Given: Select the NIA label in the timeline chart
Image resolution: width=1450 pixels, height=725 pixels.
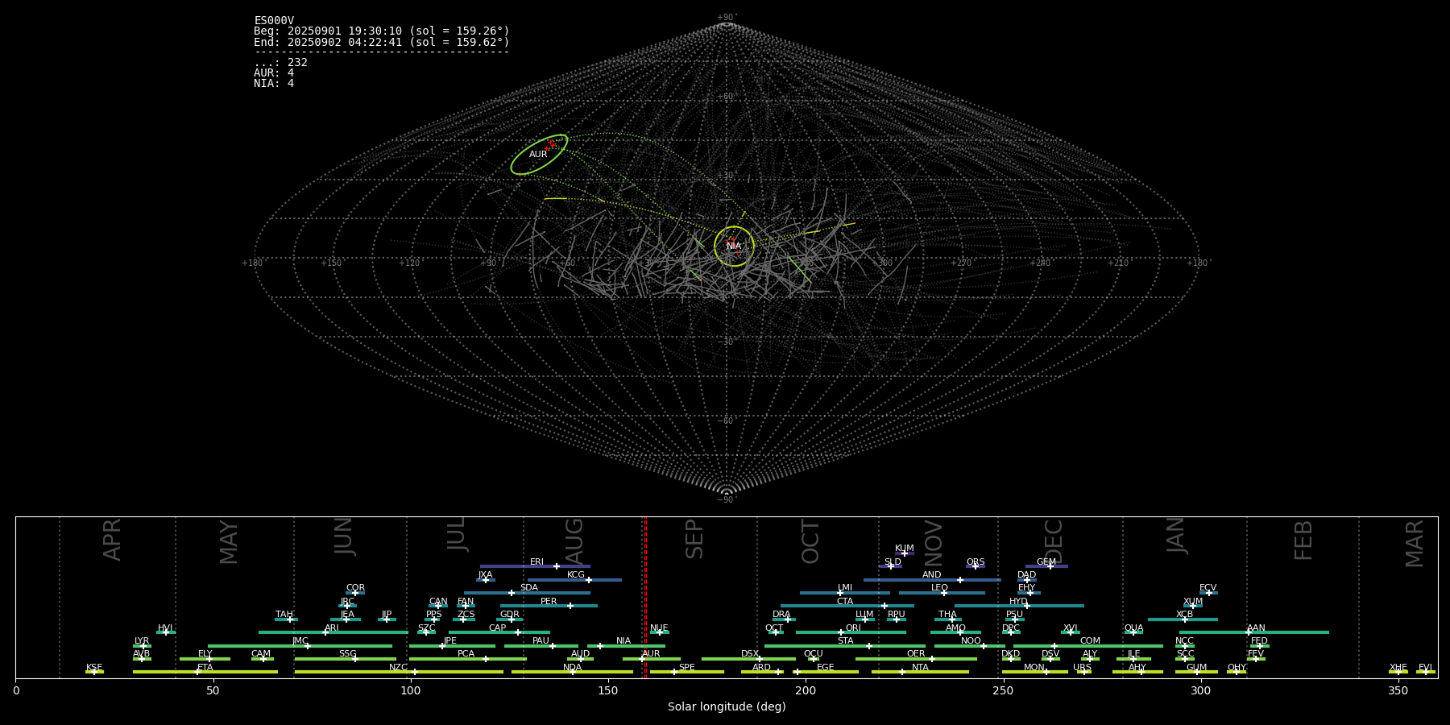Looking at the screenshot, I should click(x=623, y=641).
